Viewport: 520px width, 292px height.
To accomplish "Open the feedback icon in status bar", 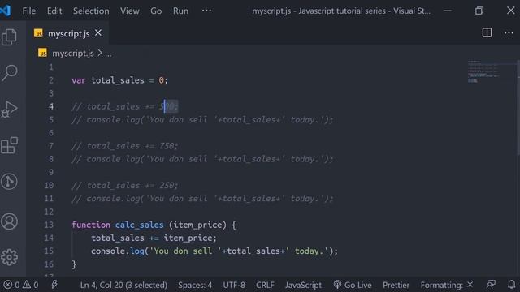I will (491, 285).
